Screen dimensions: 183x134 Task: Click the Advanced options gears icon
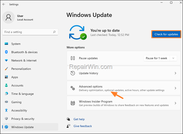pos(73,88)
